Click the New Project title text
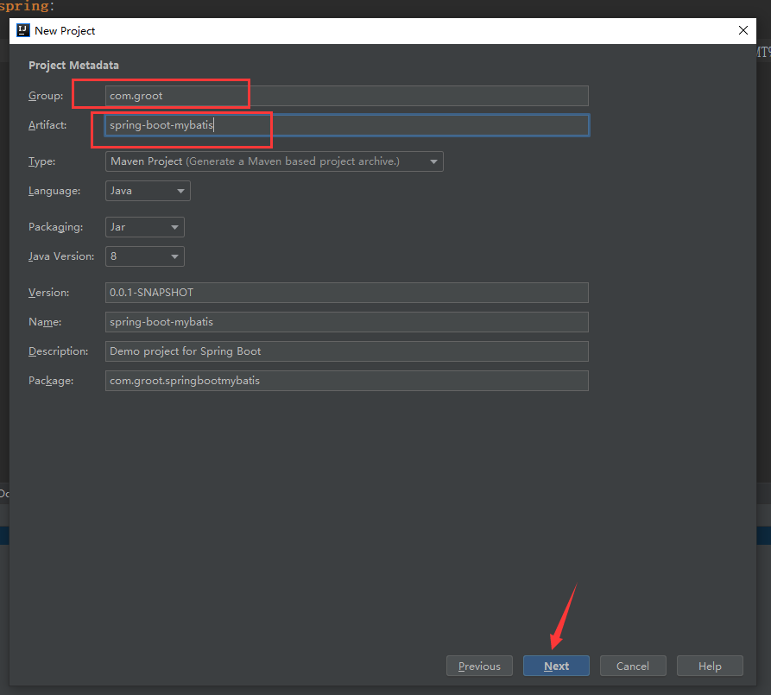771x695 pixels. click(x=65, y=30)
